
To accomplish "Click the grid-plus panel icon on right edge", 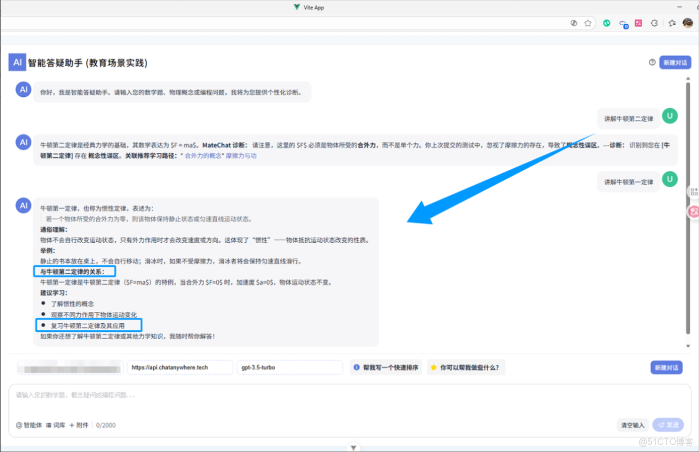I will (x=694, y=191).
